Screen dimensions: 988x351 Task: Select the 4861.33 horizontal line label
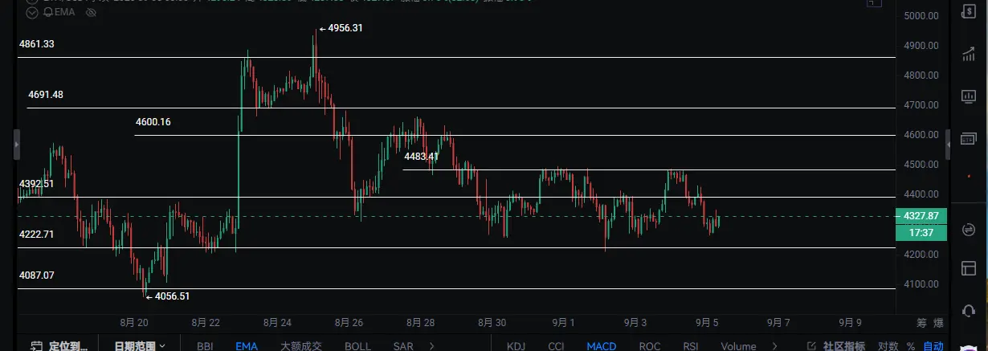click(x=37, y=44)
